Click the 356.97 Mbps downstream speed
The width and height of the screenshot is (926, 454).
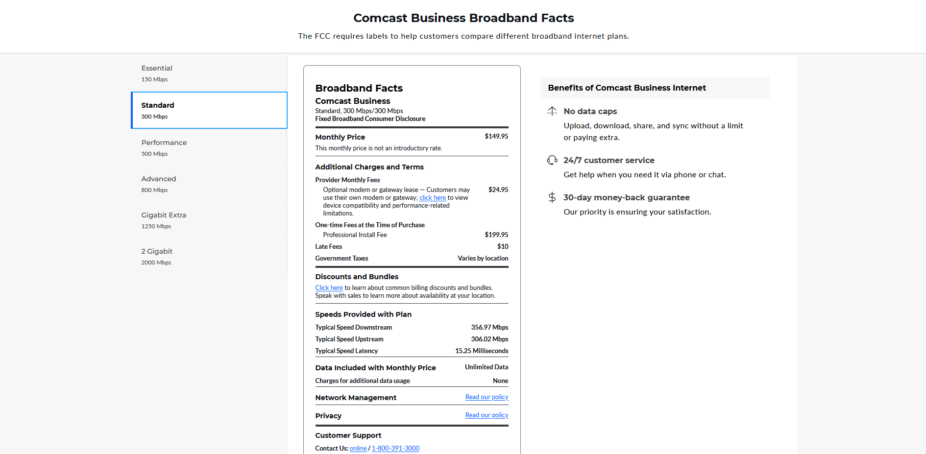pyautogui.click(x=489, y=328)
